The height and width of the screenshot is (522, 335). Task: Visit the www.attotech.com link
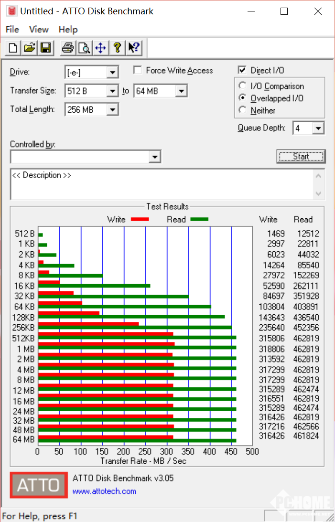click(x=104, y=491)
